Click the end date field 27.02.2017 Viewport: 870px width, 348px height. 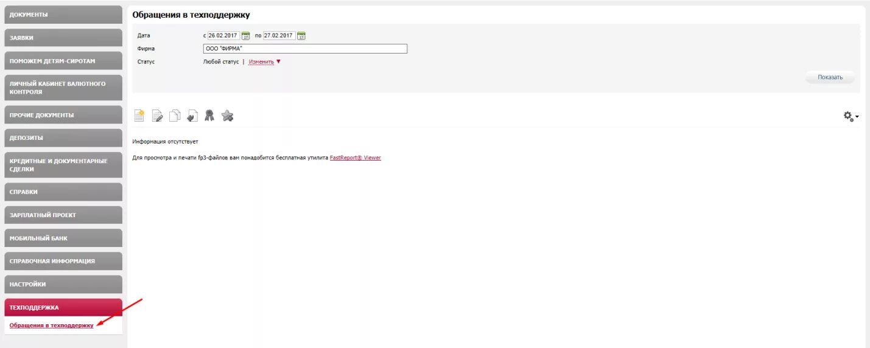coord(279,36)
